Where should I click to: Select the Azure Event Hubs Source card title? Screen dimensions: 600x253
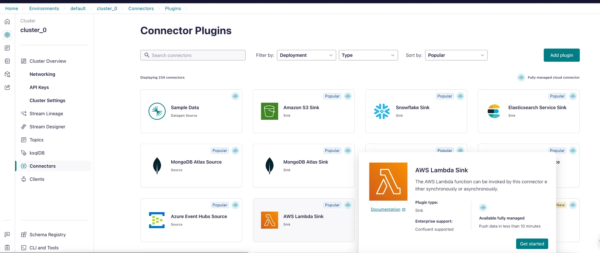199,216
